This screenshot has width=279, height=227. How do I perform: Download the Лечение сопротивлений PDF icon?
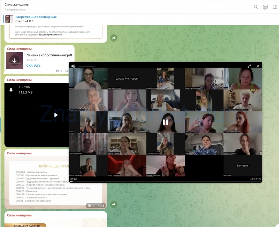14,60
